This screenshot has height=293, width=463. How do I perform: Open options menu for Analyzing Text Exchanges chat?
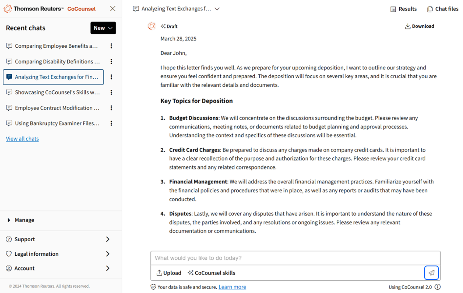[x=111, y=77]
